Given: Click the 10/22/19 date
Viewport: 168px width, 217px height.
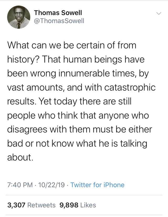Looking at the screenshot, I should [x=51, y=185].
